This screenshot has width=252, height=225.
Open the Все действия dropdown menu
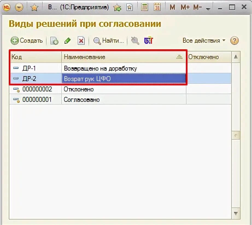(x=204, y=41)
